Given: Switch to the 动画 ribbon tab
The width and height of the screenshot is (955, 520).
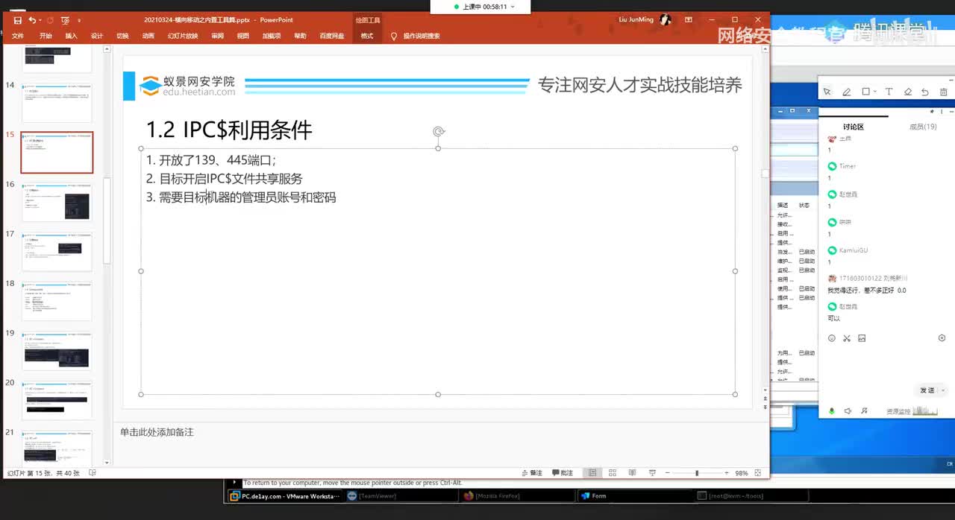Looking at the screenshot, I should click(x=148, y=36).
